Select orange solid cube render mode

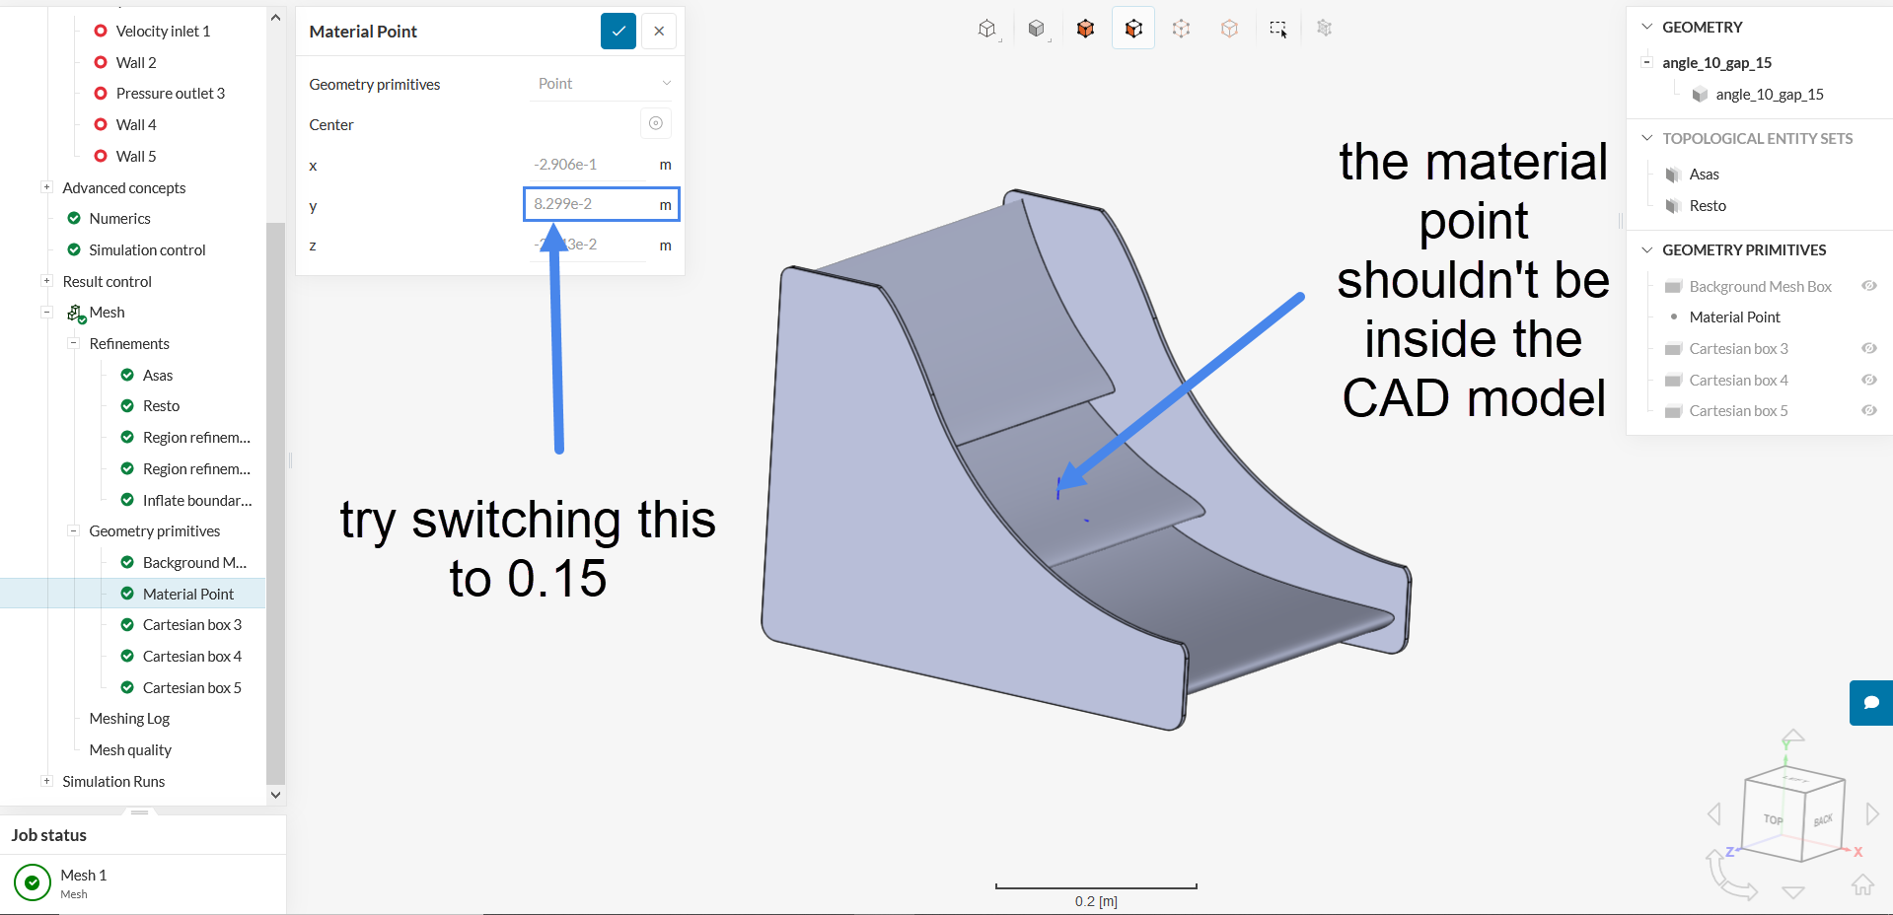(1085, 29)
